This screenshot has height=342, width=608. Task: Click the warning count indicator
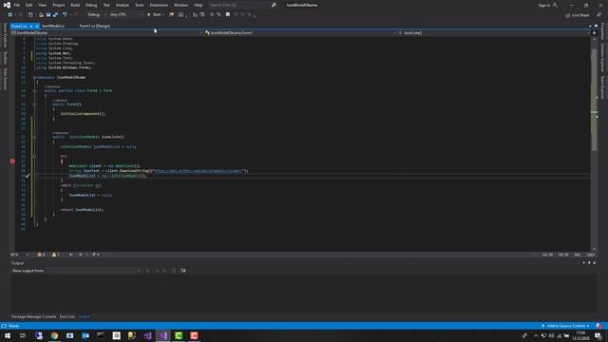[x=55, y=255]
